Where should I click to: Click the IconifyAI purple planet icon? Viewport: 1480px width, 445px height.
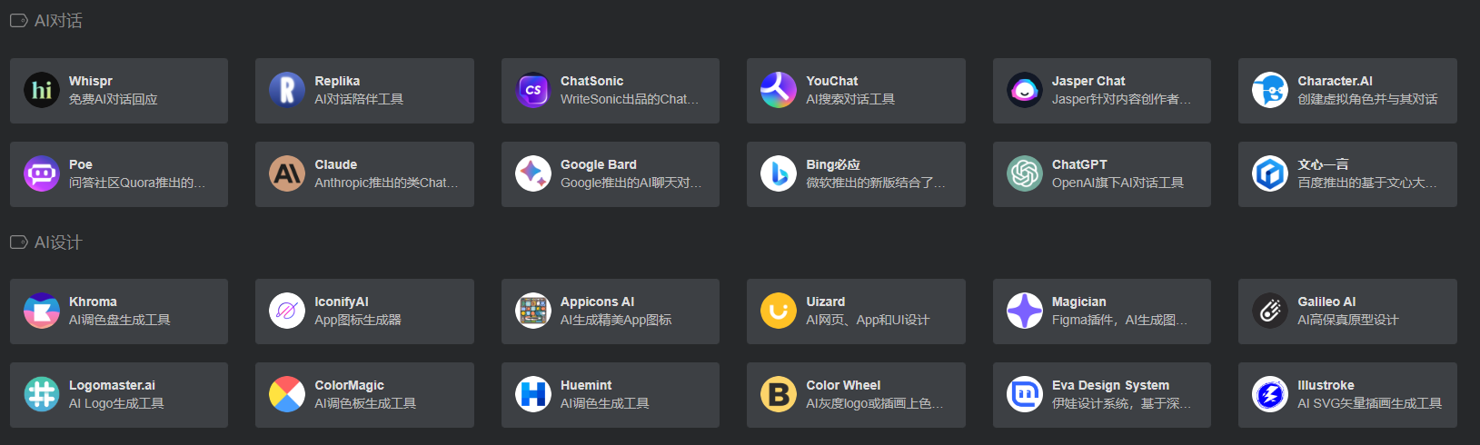(x=287, y=311)
